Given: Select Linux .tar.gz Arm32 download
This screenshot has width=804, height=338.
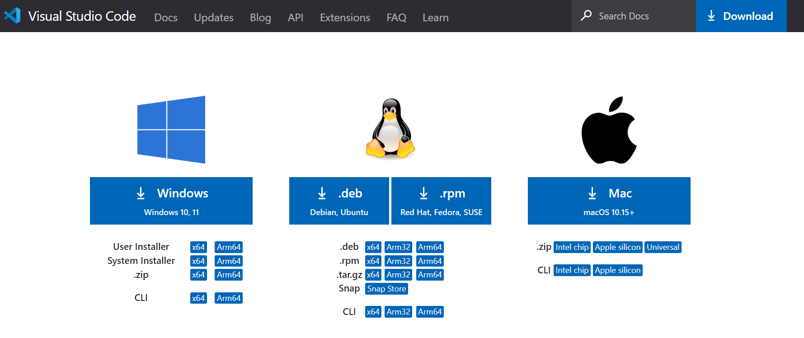Looking at the screenshot, I should [398, 275].
